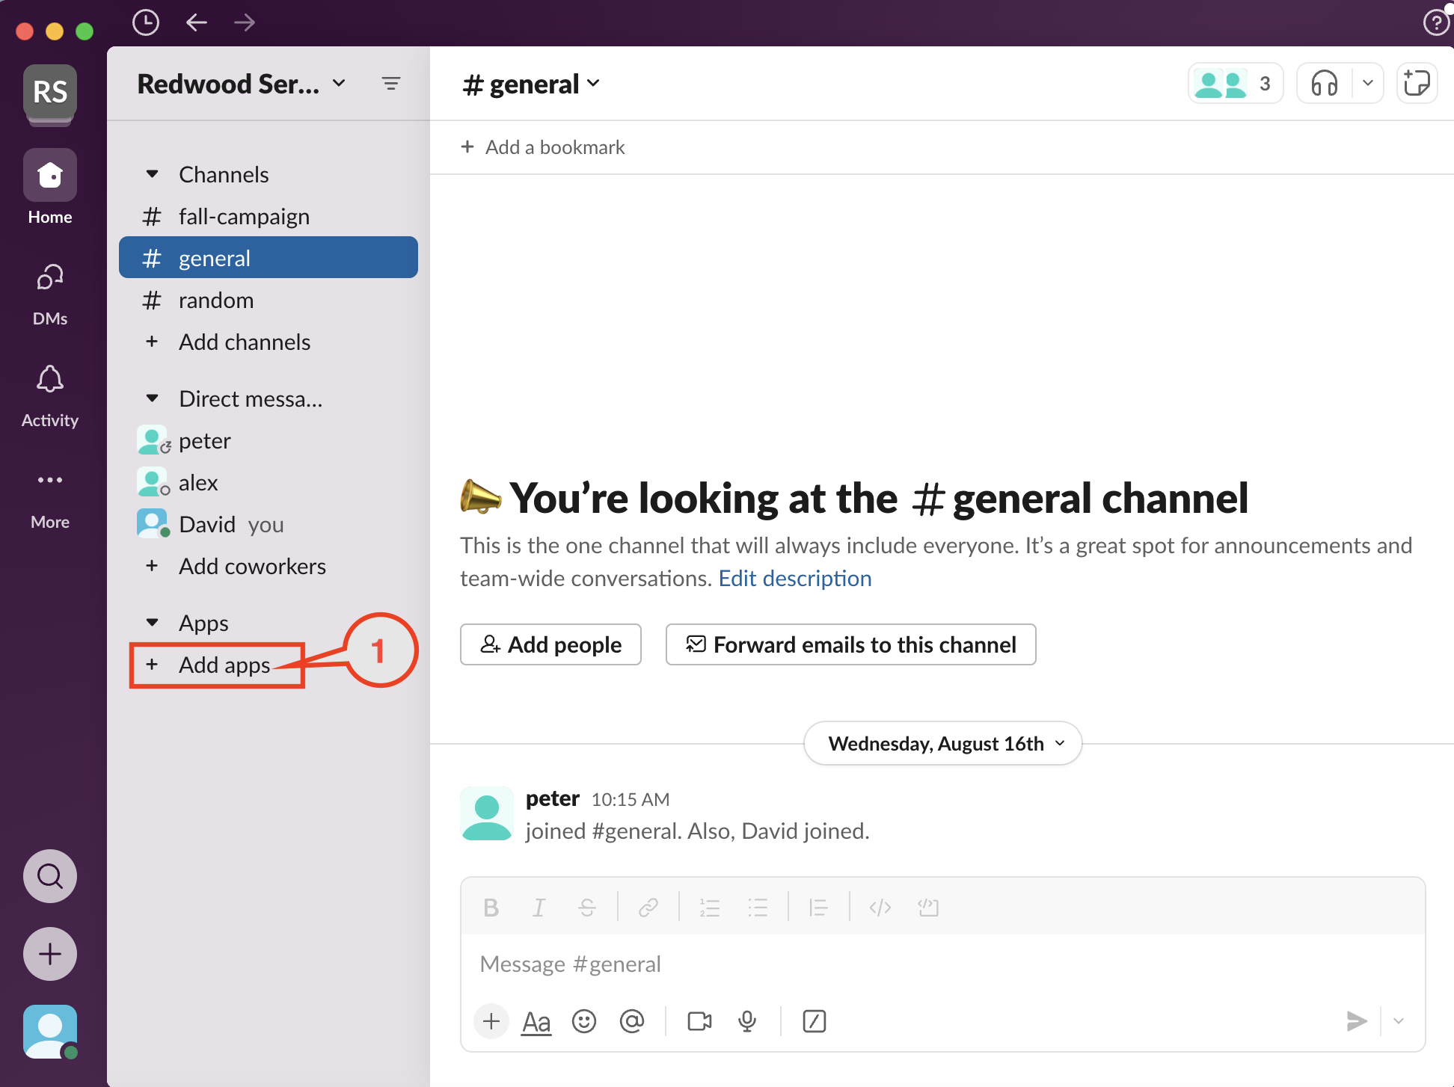Screen dimensions: 1454x1087
Task: Open the canvas icon in header
Action: [x=1417, y=83]
